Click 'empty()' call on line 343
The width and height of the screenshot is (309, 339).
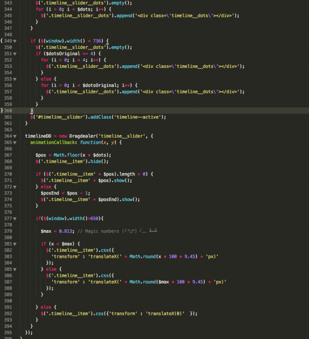tap(120, 3)
